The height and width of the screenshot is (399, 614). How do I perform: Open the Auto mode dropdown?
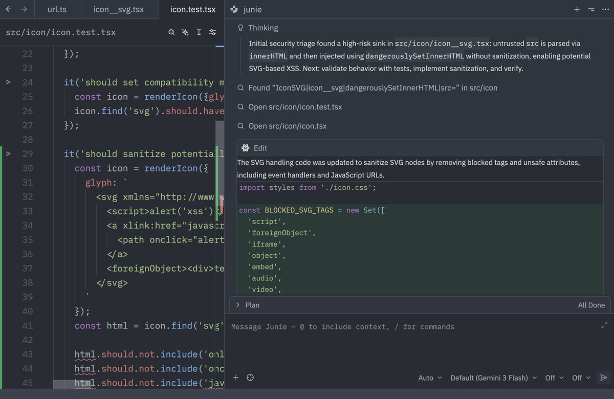430,378
